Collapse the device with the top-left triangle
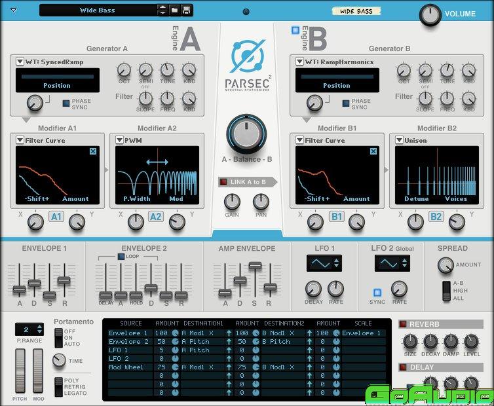The width and height of the screenshot is (494, 406). [x=13, y=10]
